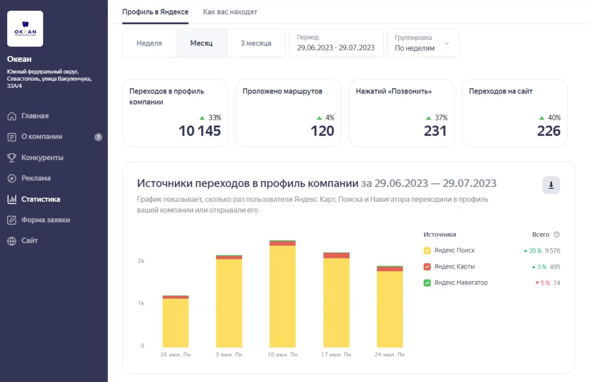
Task: Click the 24 июл. chart bar
Action: (390, 307)
